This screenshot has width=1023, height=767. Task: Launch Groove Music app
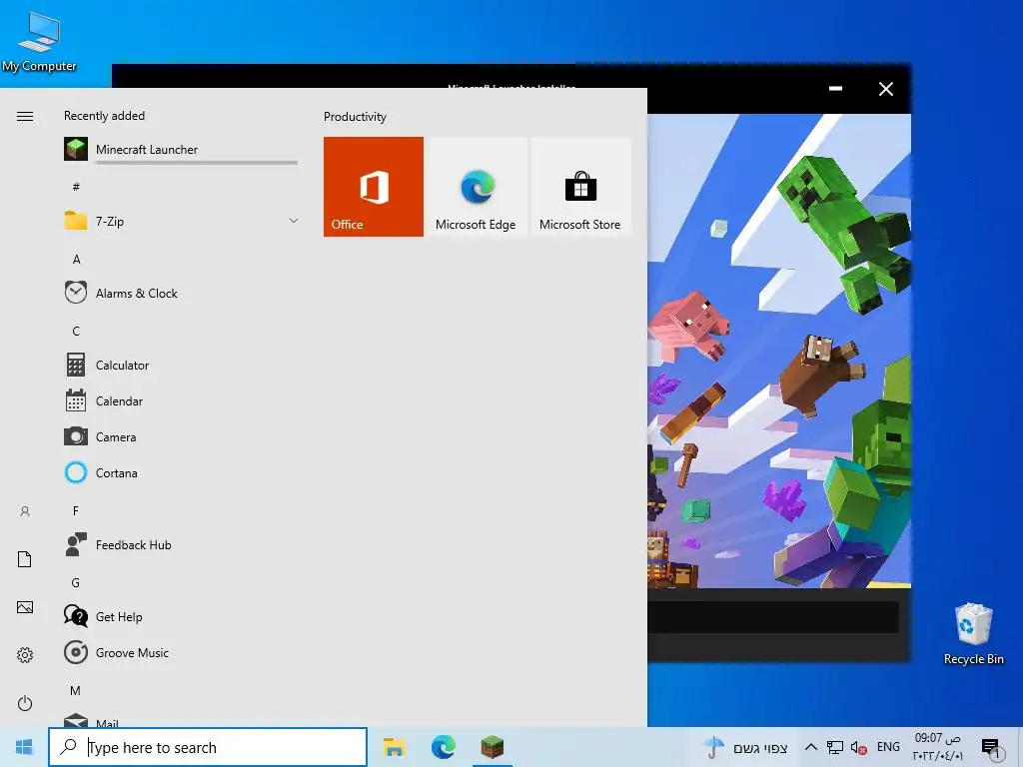click(181, 652)
